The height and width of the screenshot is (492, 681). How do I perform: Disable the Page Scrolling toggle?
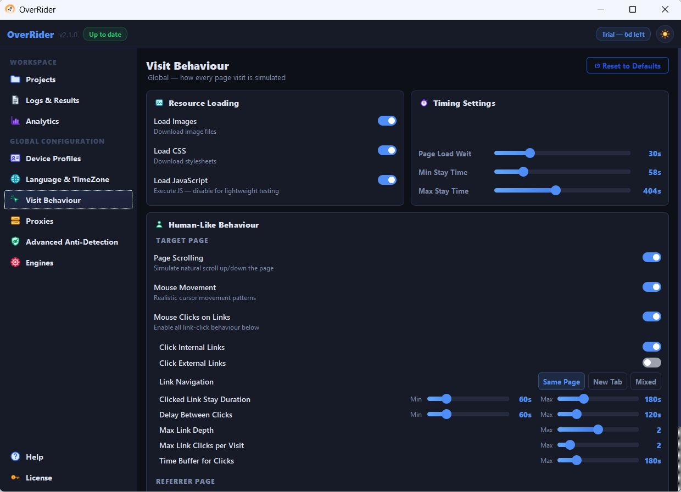click(652, 257)
